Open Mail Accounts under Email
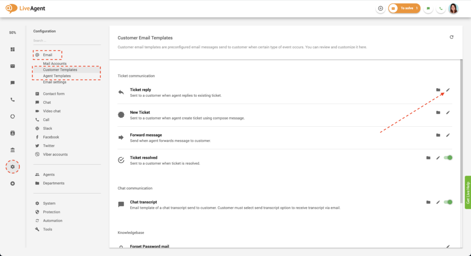 click(55, 64)
